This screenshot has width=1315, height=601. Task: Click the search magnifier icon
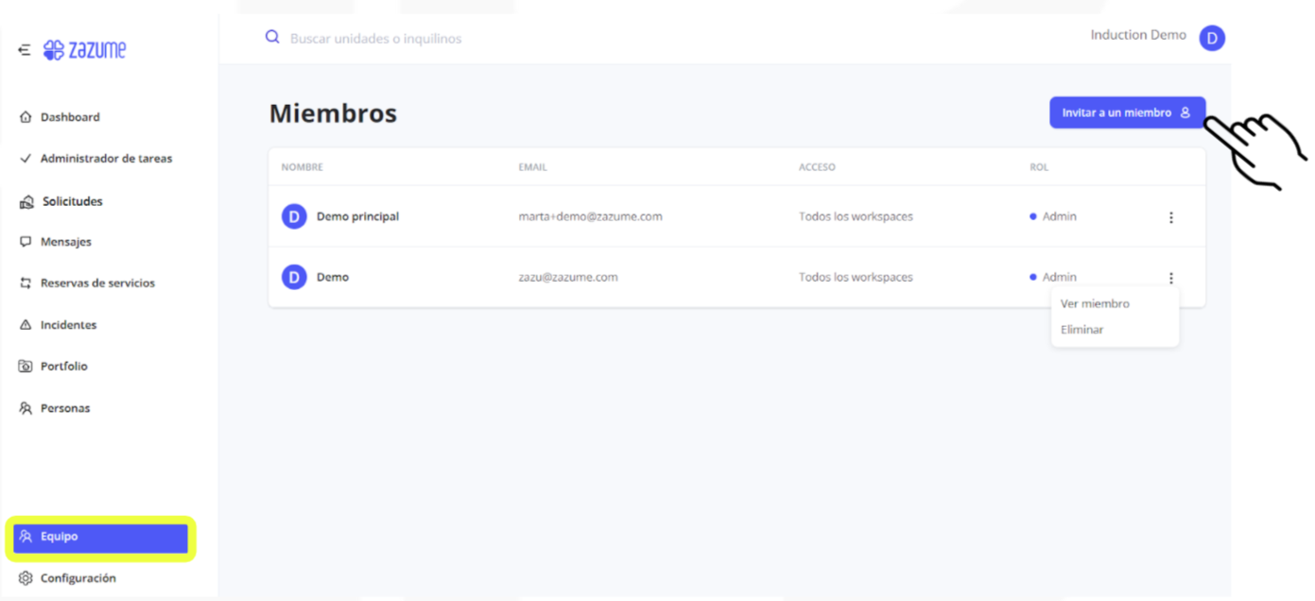(x=272, y=38)
